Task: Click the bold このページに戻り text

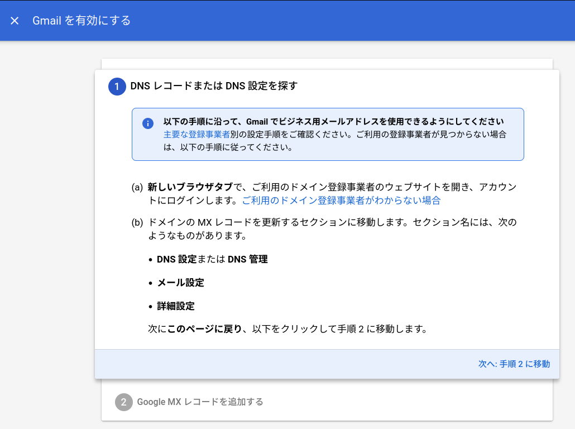Action: pyautogui.click(x=204, y=329)
